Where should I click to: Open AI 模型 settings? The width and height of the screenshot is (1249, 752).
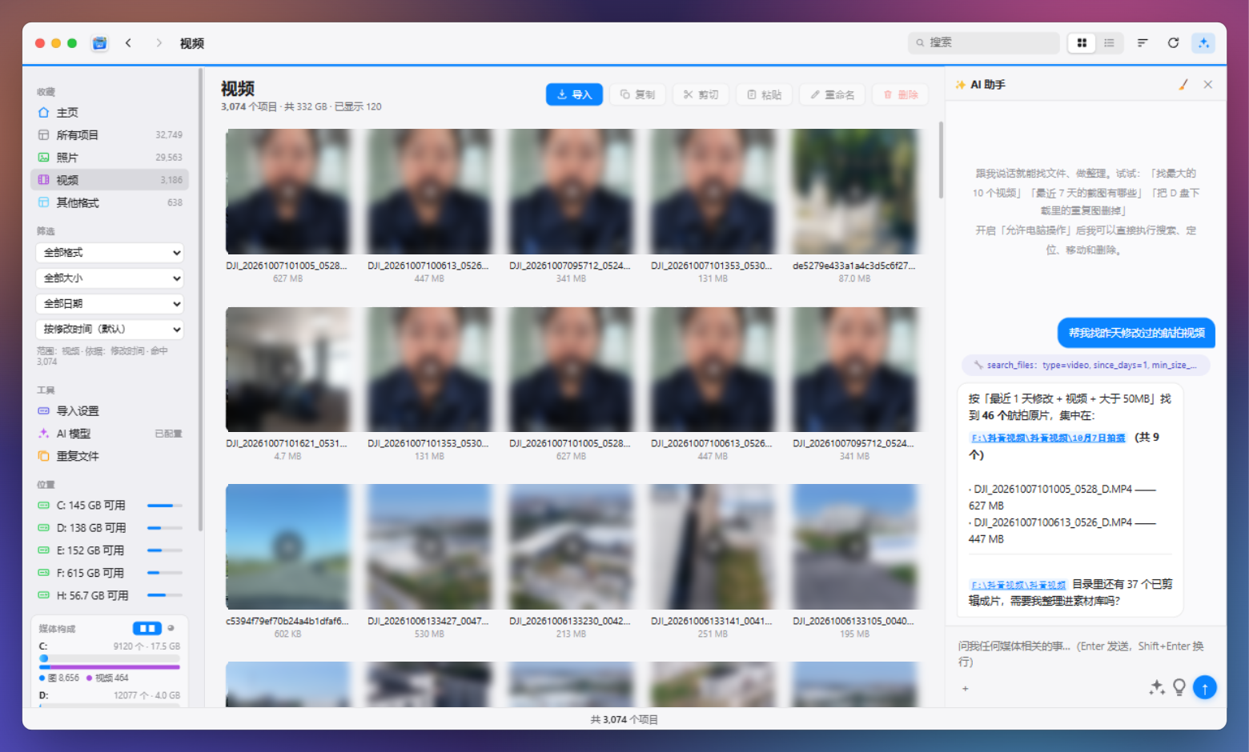110,434
